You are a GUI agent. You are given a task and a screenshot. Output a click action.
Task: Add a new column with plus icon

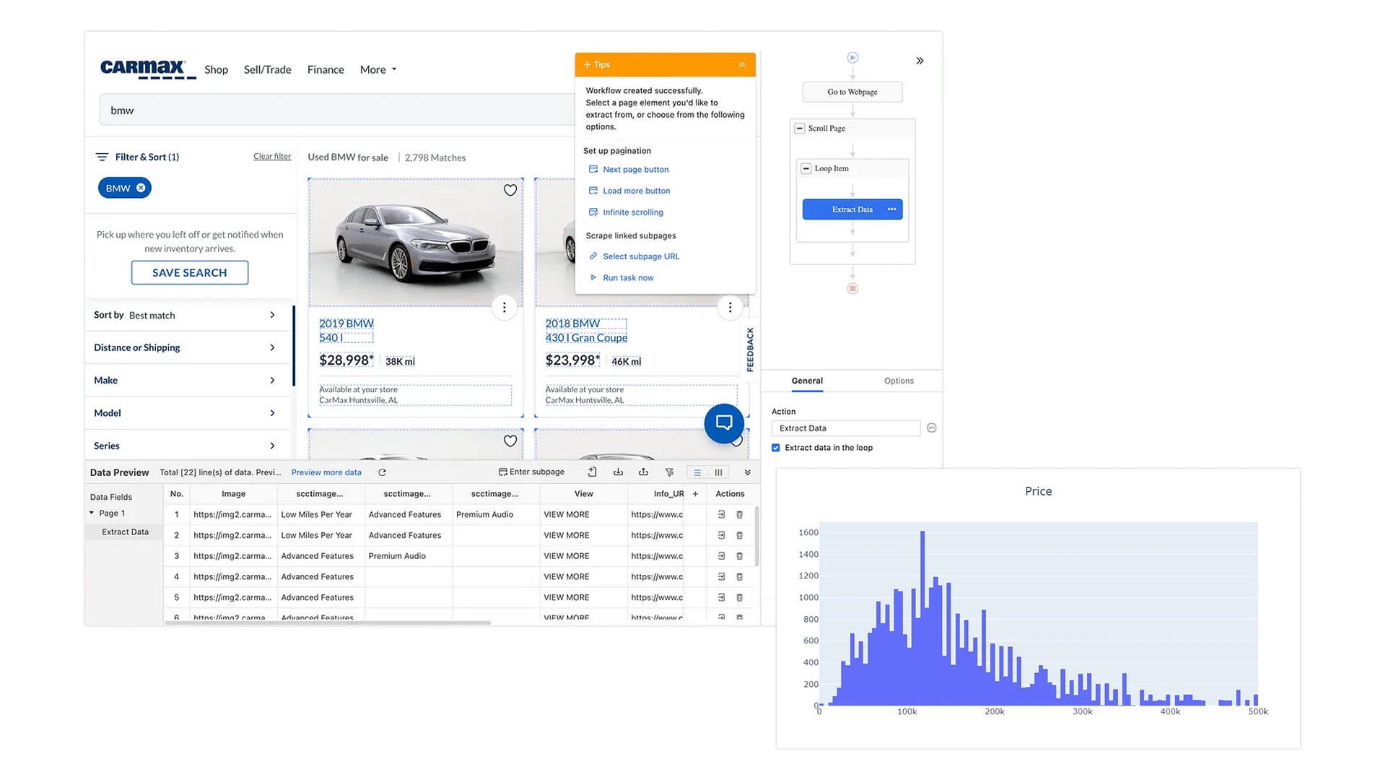pos(695,494)
